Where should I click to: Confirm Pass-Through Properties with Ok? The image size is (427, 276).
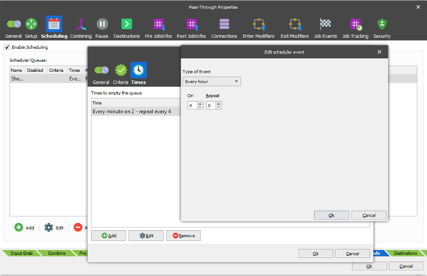tap(369, 266)
